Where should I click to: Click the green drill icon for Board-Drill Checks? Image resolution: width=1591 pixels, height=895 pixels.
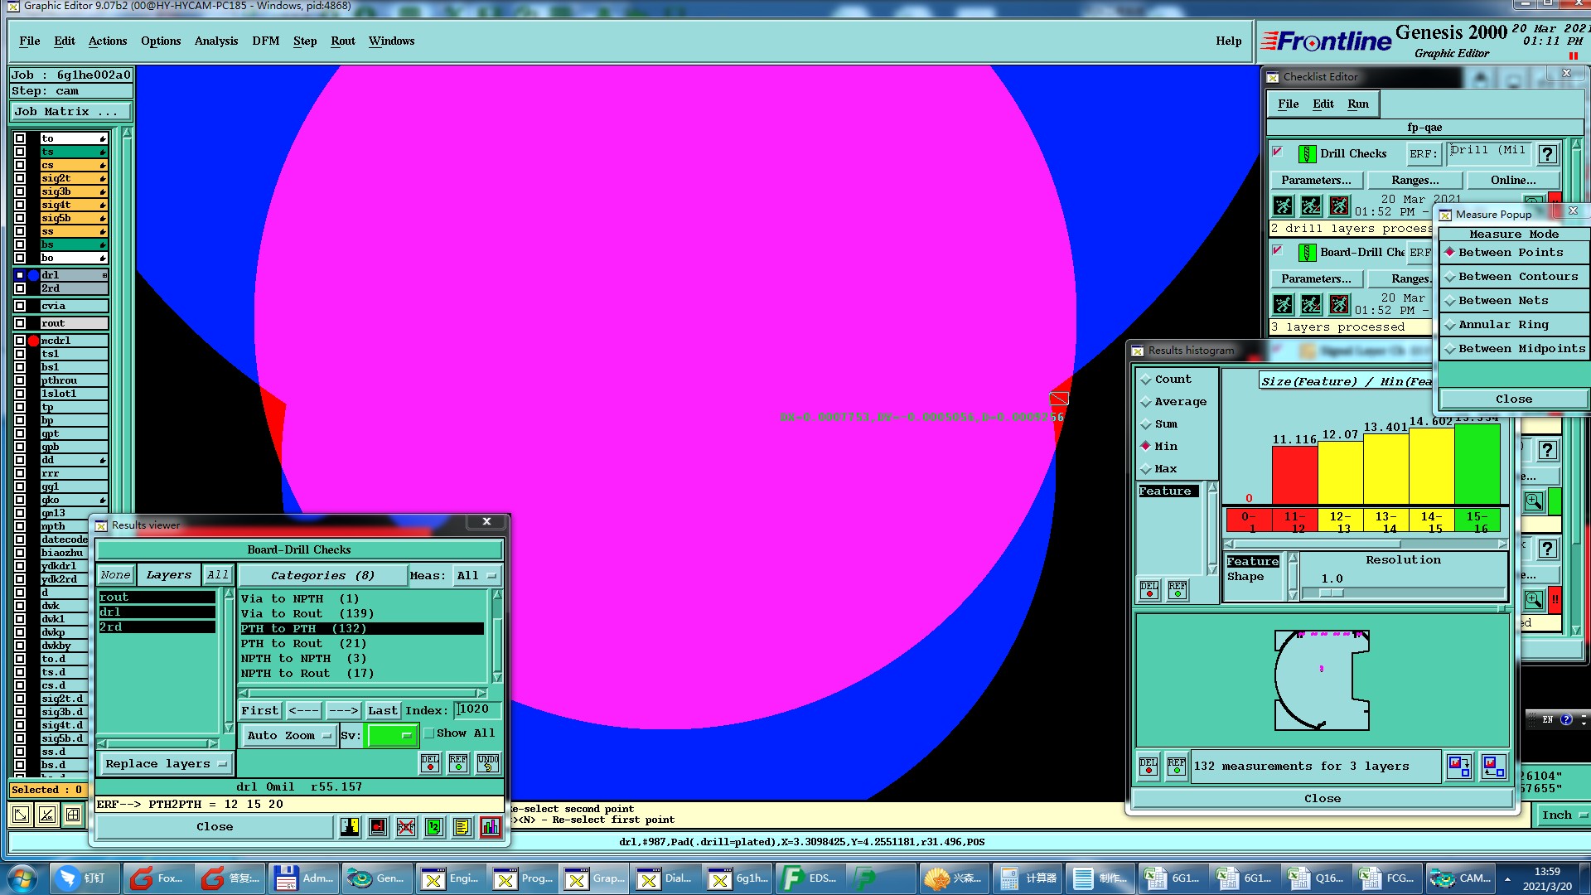click(1307, 252)
